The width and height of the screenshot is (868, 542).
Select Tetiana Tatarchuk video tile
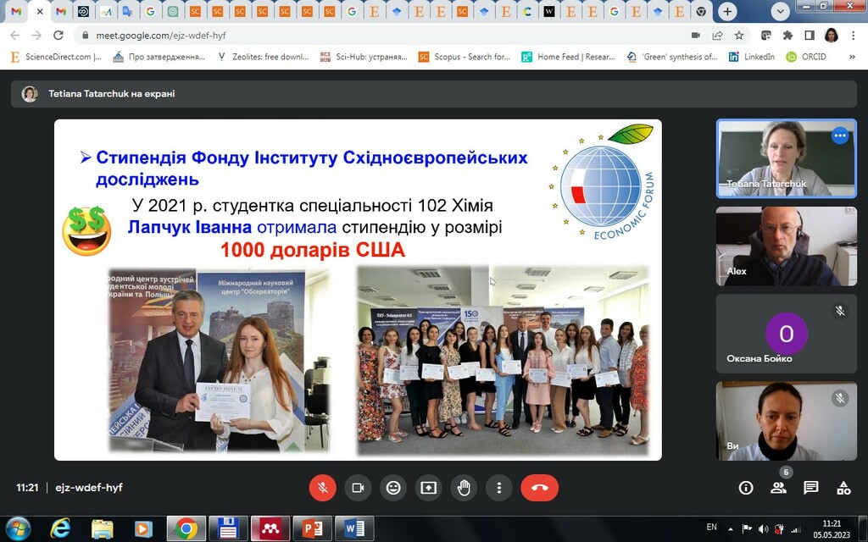coord(786,158)
